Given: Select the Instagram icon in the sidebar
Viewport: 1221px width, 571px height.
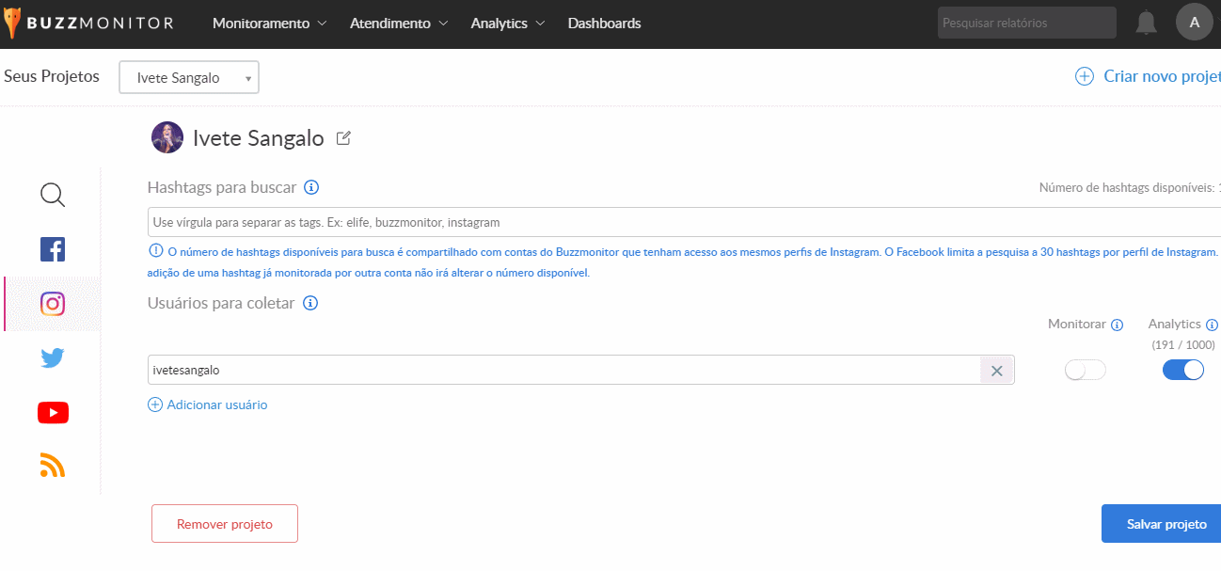Looking at the screenshot, I should [x=53, y=304].
